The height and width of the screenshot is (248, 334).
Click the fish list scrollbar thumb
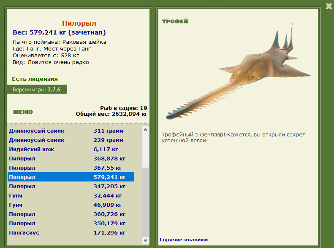[146, 202]
